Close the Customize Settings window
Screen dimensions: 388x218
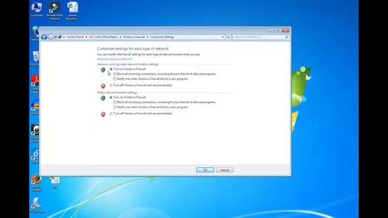pyautogui.click(x=286, y=30)
